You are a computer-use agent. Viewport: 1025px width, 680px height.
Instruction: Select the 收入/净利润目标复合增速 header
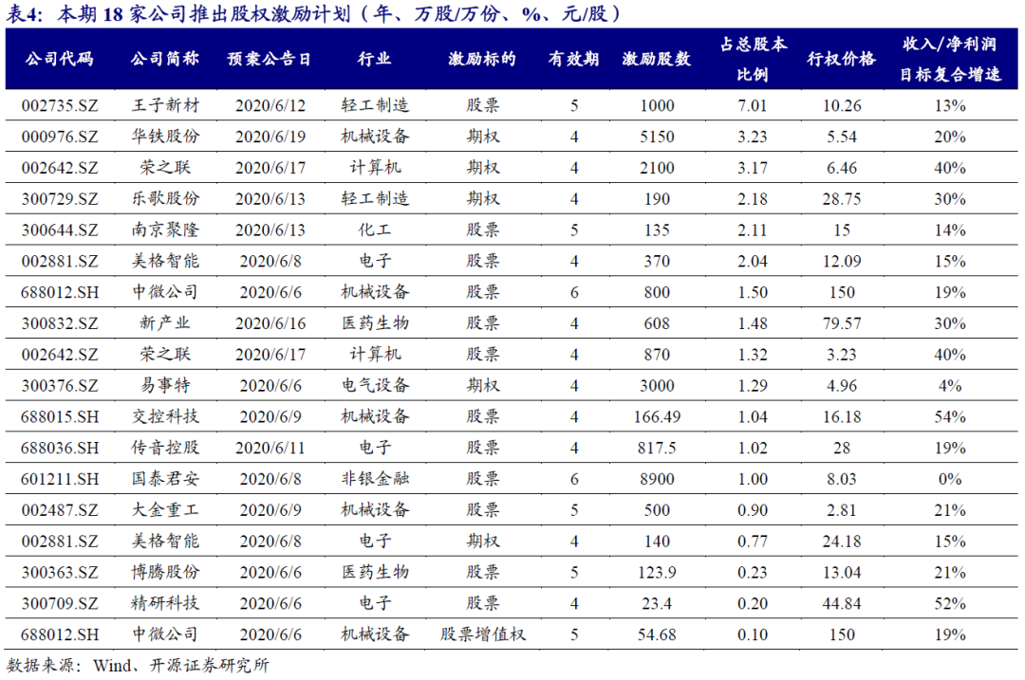point(950,59)
